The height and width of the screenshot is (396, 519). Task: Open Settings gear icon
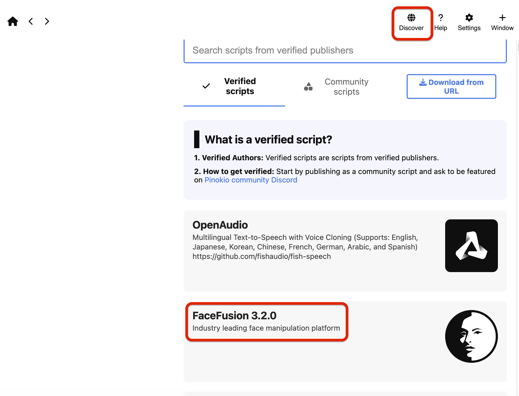pyautogui.click(x=469, y=18)
